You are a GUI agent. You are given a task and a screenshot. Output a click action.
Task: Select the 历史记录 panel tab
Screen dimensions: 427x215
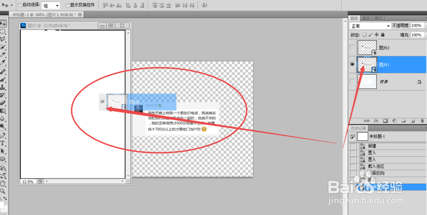tap(358, 128)
